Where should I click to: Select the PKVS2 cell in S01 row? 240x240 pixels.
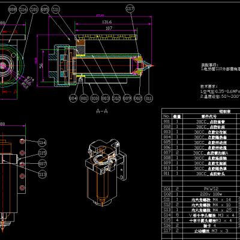211,189
